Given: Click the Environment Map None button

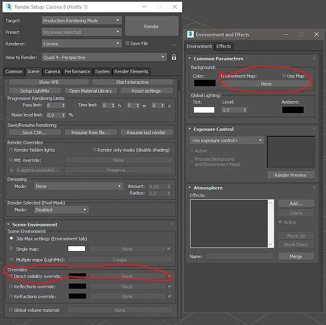Looking at the screenshot, I should coord(266,84).
